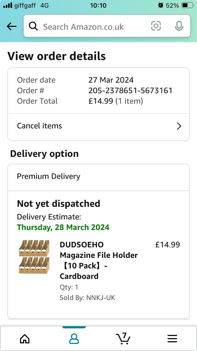Tap Thursday, 28 March 2024 delivery estimate
Image resolution: width=197 pixels, height=351 pixels.
pyautogui.click(x=63, y=227)
